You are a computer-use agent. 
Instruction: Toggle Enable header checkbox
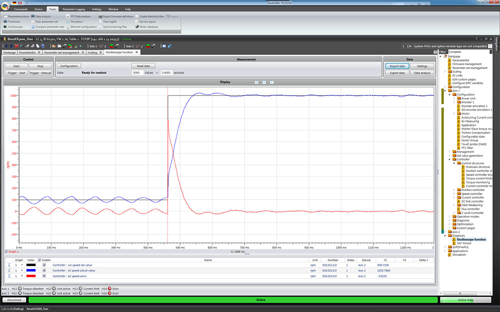coord(39,260)
